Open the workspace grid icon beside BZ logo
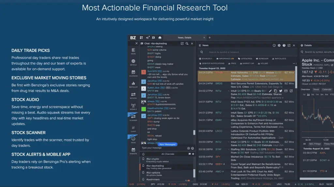 coord(141,38)
